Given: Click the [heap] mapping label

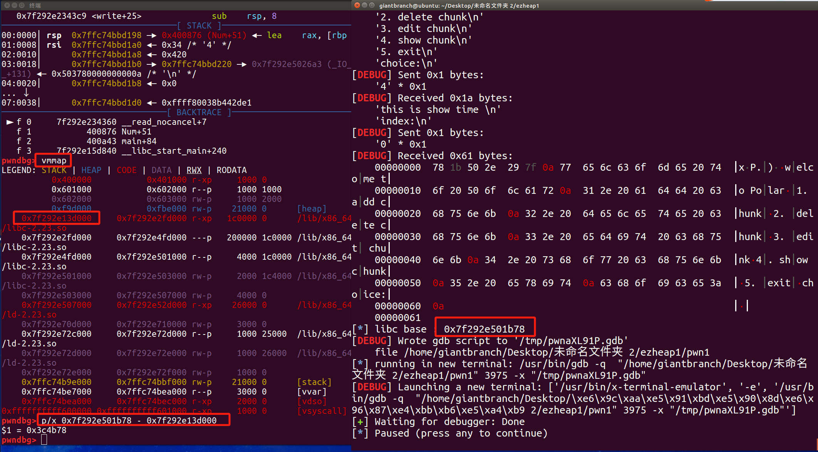Looking at the screenshot, I should [x=312, y=208].
